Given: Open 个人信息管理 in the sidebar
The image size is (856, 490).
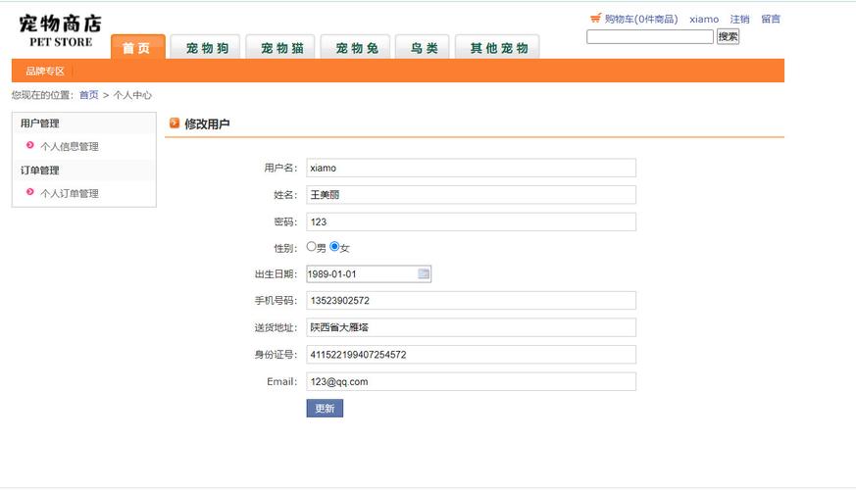Looking at the screenshot, I should tap(70, 146).
